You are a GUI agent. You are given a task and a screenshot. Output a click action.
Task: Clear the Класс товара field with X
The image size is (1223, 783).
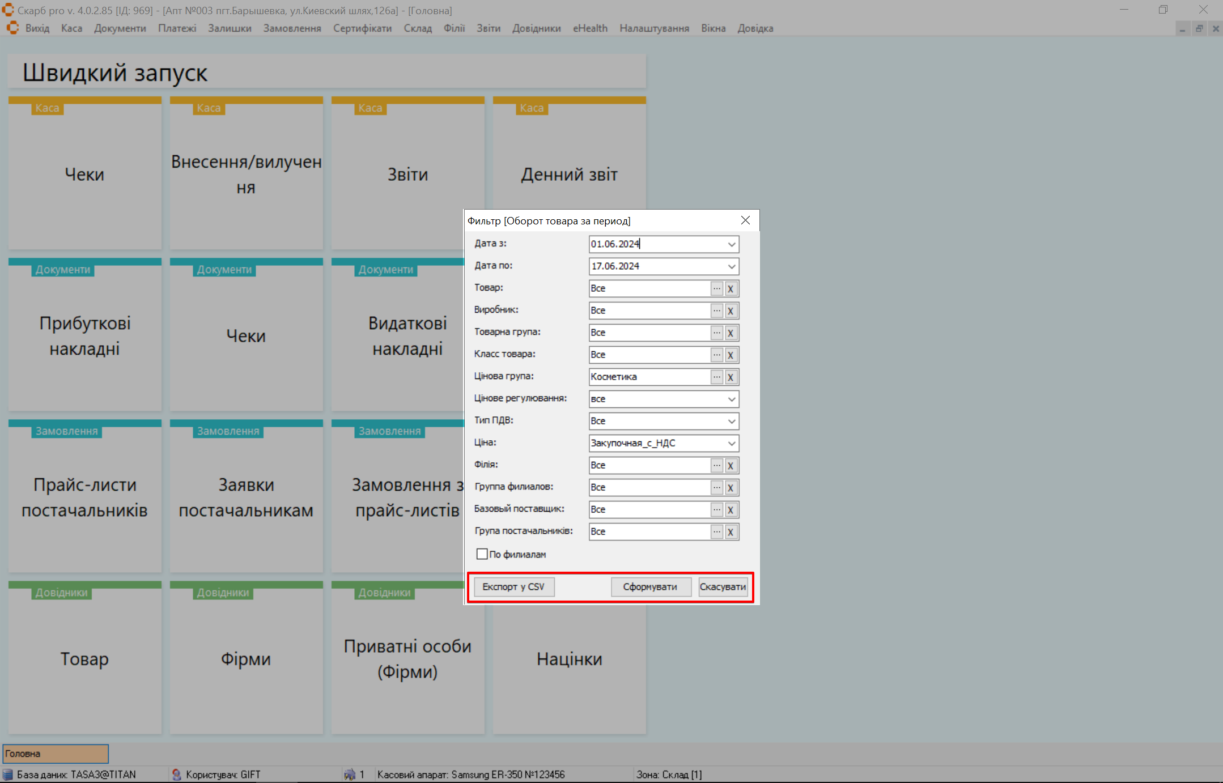tap(731, 355)
